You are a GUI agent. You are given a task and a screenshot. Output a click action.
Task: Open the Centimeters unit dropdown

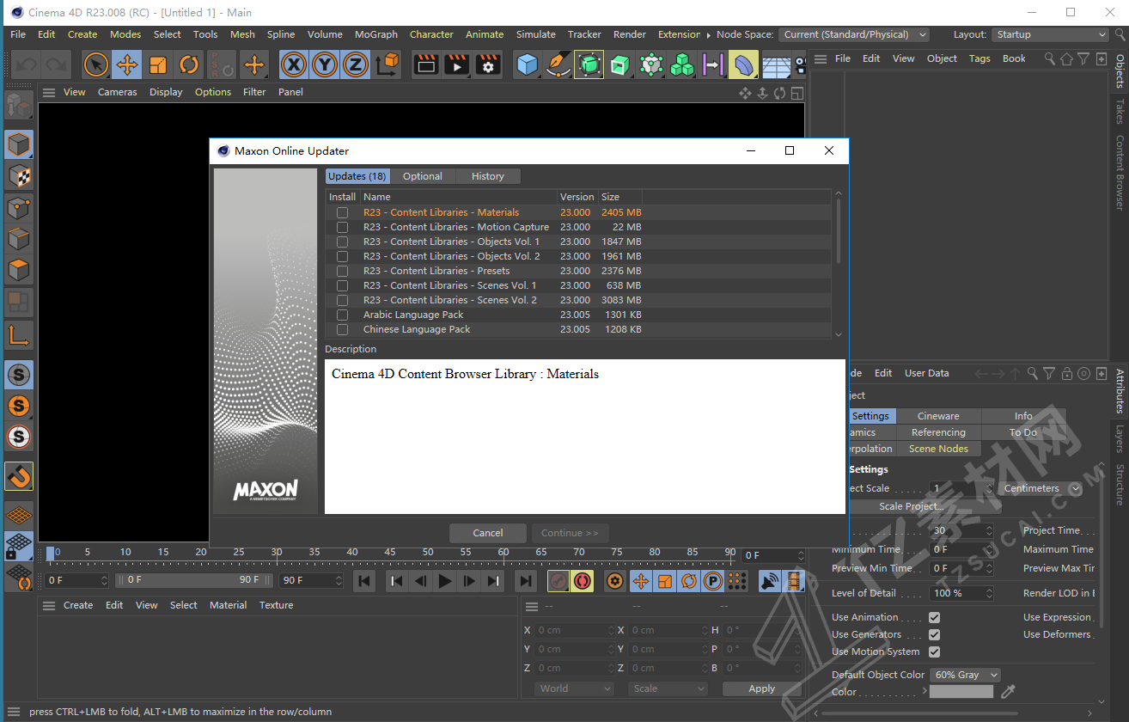(1040, 488)
